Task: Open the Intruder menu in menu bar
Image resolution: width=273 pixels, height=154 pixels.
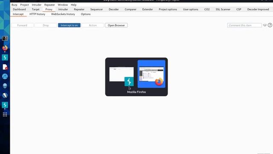Action: tap(36, 5)
